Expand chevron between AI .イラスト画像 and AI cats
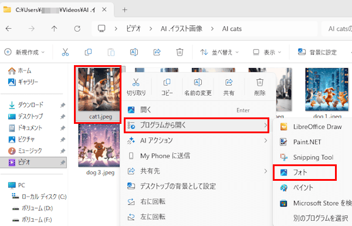The width and height of the screenshot is (352, 226). click(x=212, y=29)
